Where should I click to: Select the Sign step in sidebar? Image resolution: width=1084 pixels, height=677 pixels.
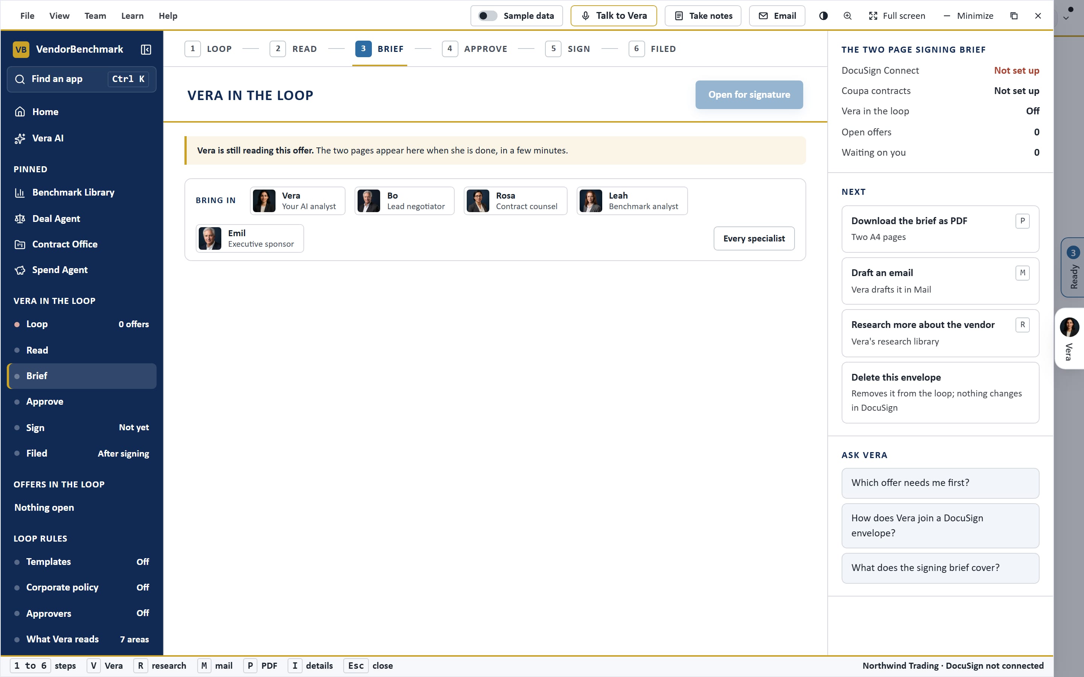(82, 428)
